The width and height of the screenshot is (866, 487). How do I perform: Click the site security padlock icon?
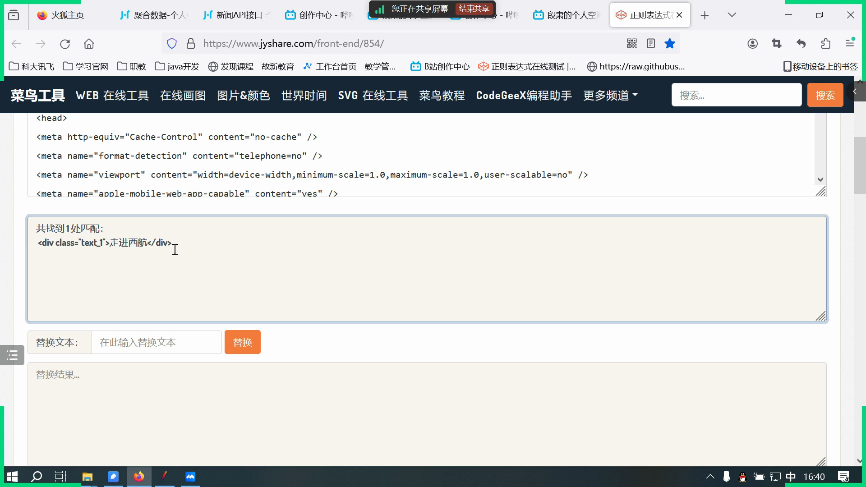(x=191, y=44)
